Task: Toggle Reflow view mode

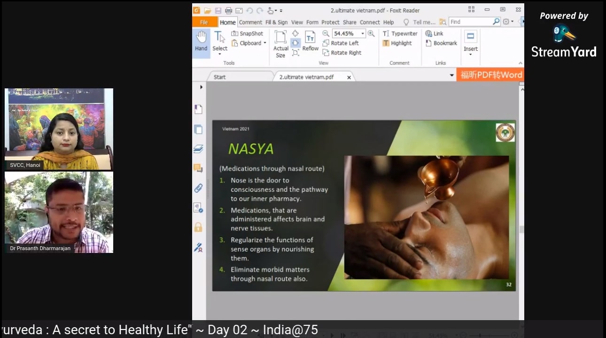Action: (x=310, y=41)
